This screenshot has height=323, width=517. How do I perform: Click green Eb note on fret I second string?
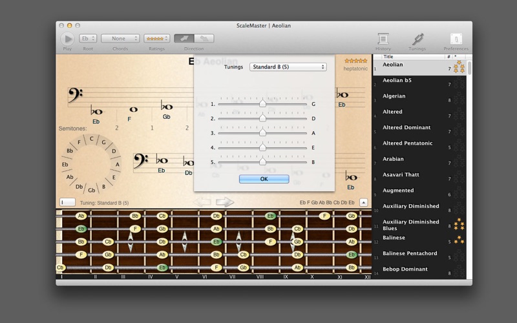click(81, 229)
